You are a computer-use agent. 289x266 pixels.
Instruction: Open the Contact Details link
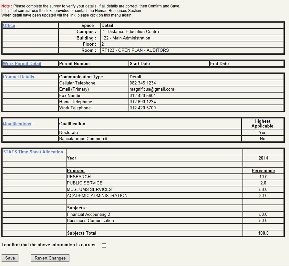18,77
